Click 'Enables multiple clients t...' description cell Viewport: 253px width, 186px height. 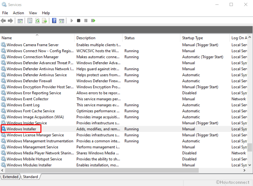98,45
